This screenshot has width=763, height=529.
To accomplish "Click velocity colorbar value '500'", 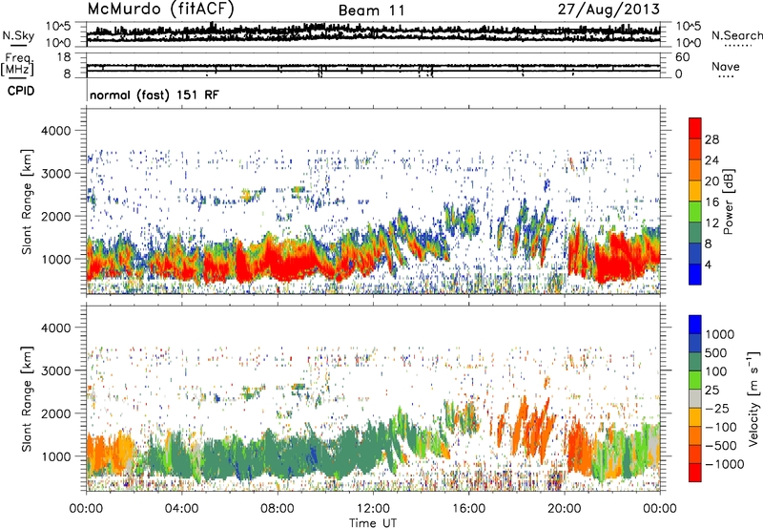I will pyautogui.click(x=716, y=352).
